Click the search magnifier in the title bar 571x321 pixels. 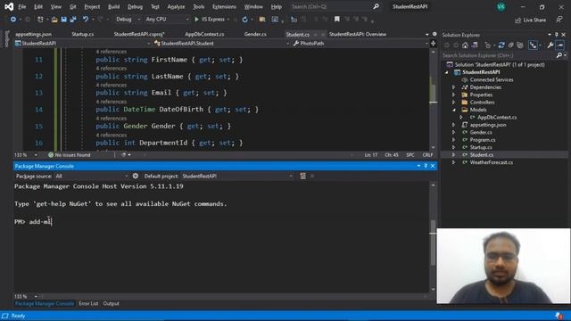click(x=376, y=6)
